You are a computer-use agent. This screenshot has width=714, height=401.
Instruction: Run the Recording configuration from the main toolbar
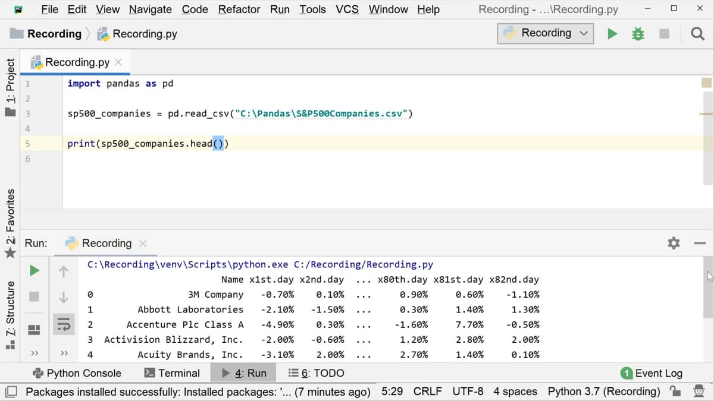click(x=612, y=34)
